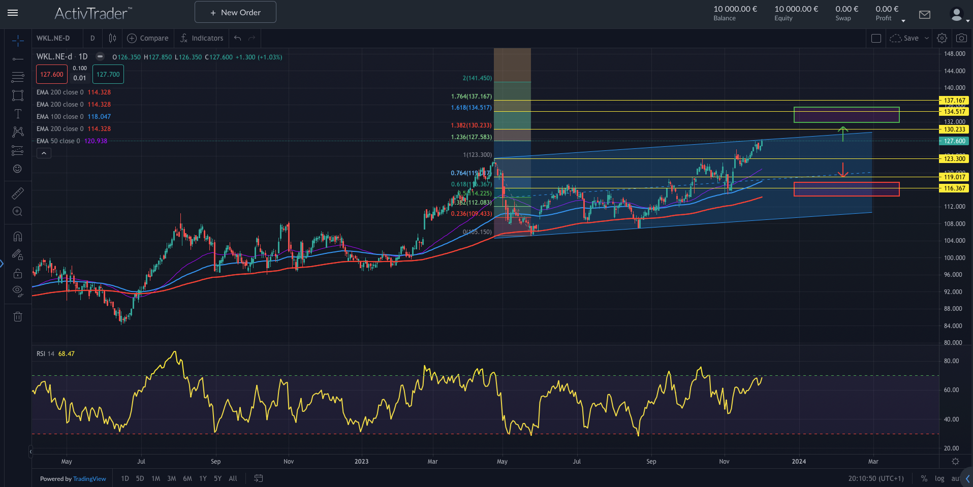Open the Fibonacci retracement tools
The height and width of the screenshot is (487, 973).
click(x=18, y=77)
